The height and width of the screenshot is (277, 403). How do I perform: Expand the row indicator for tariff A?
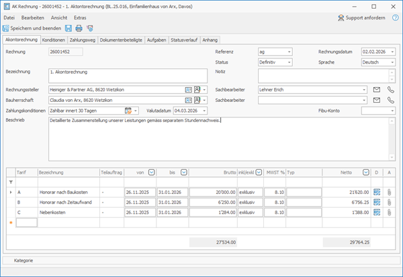coord(11,192)
